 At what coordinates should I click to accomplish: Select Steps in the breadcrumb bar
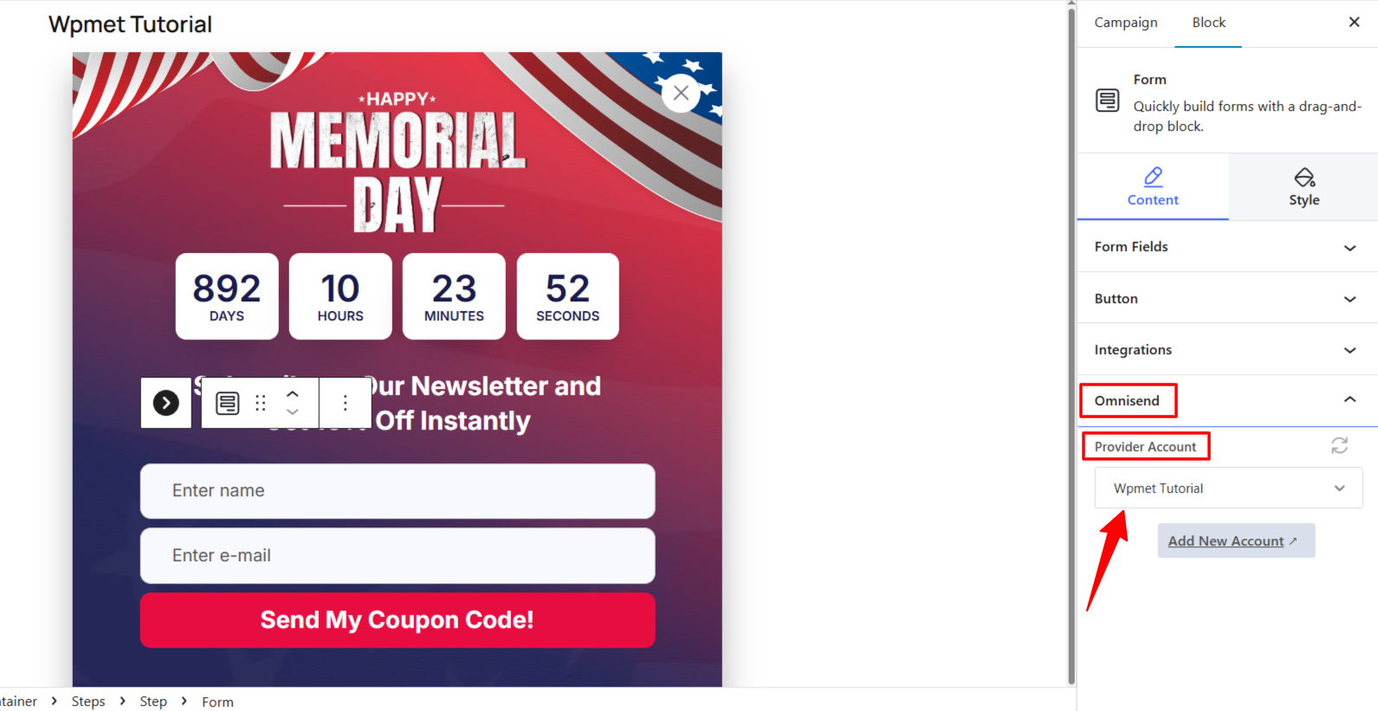point(88,701)
